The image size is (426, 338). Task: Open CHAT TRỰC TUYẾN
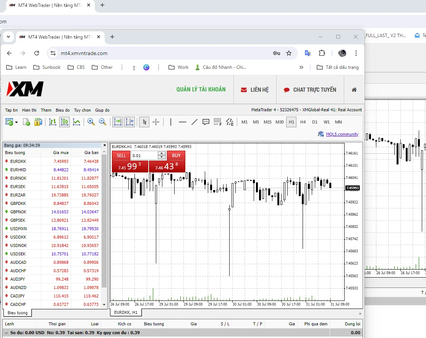tap(310, 90)
